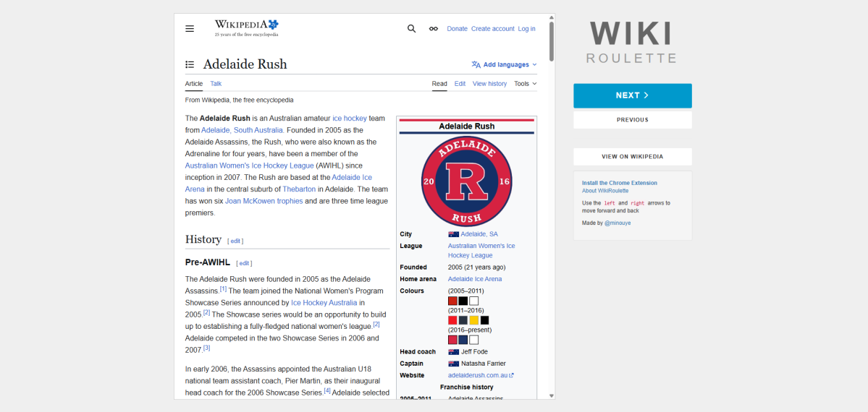Open the About WikiRoulette link

tap(605, 191)
